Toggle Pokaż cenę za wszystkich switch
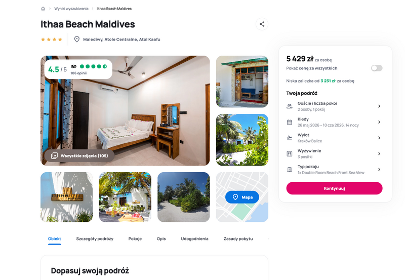Screen dimensions: 405x280 (377, 68)
